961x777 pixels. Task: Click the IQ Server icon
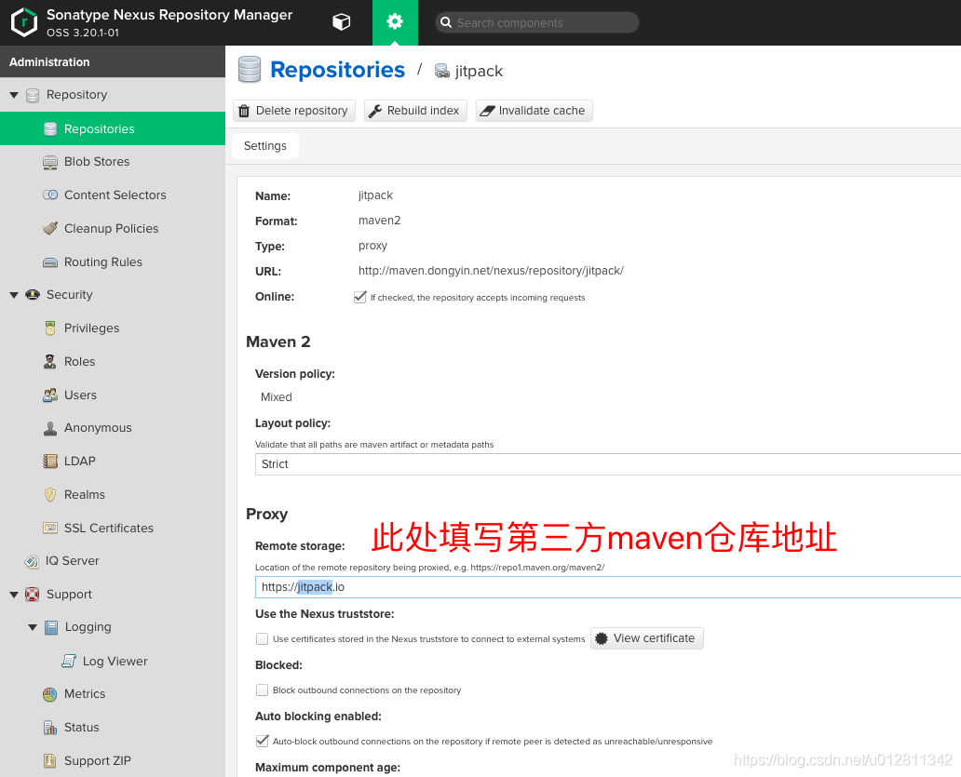click(x=32, y=561)
